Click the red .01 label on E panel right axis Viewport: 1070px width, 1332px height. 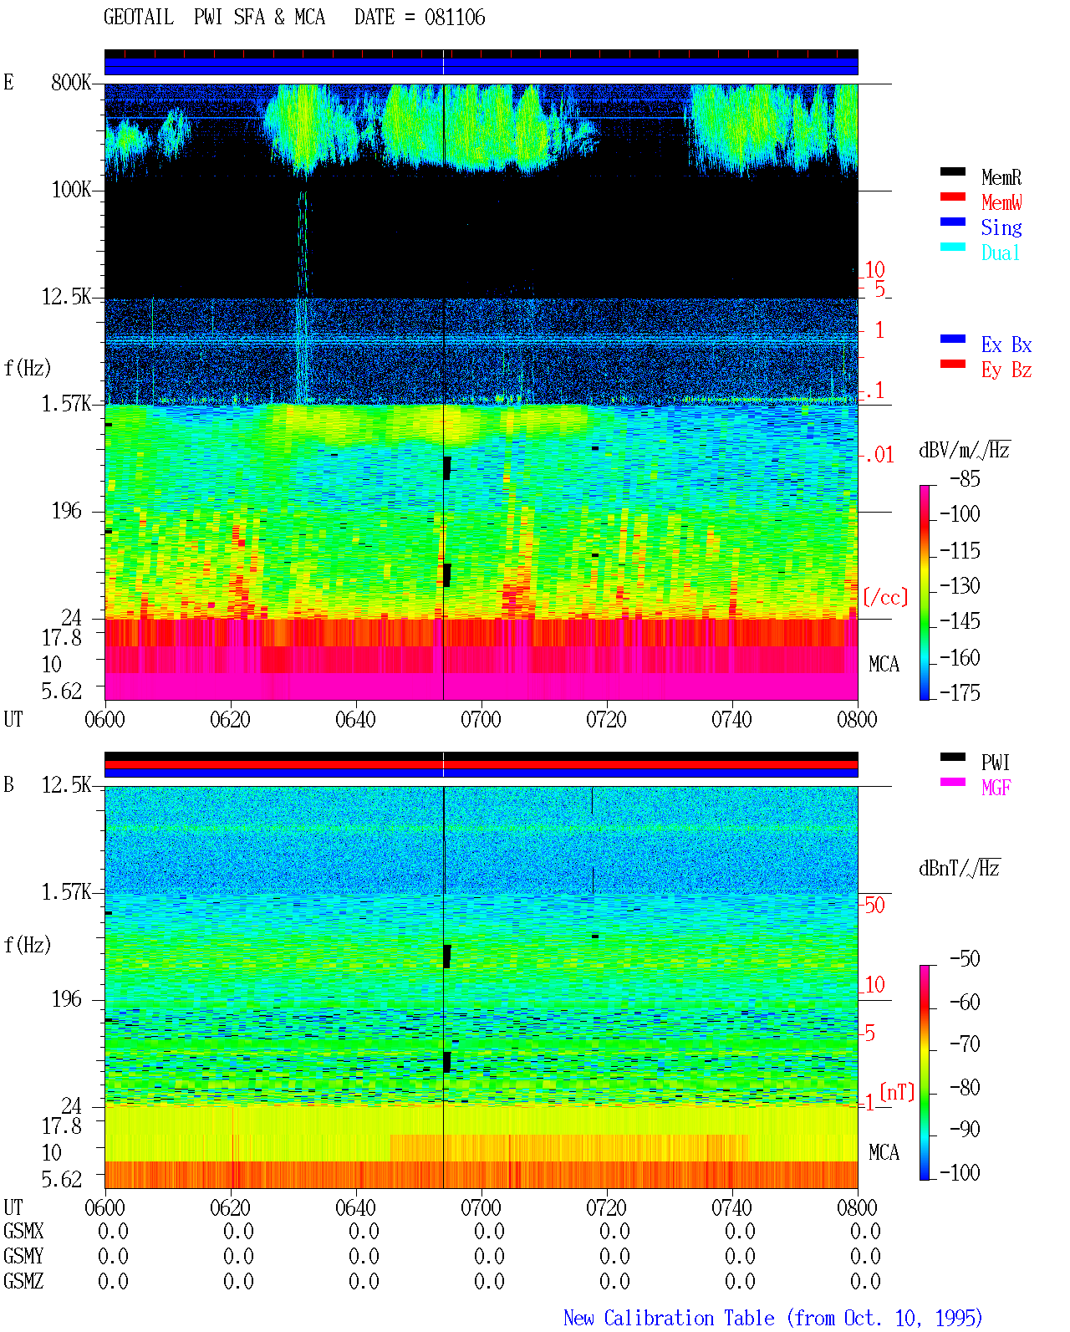879,456
